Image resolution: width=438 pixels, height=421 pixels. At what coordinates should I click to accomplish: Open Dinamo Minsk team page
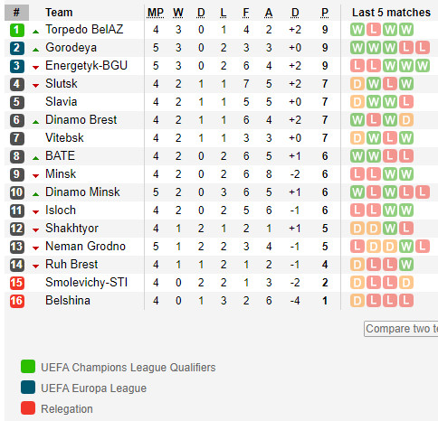coord(82,192)
